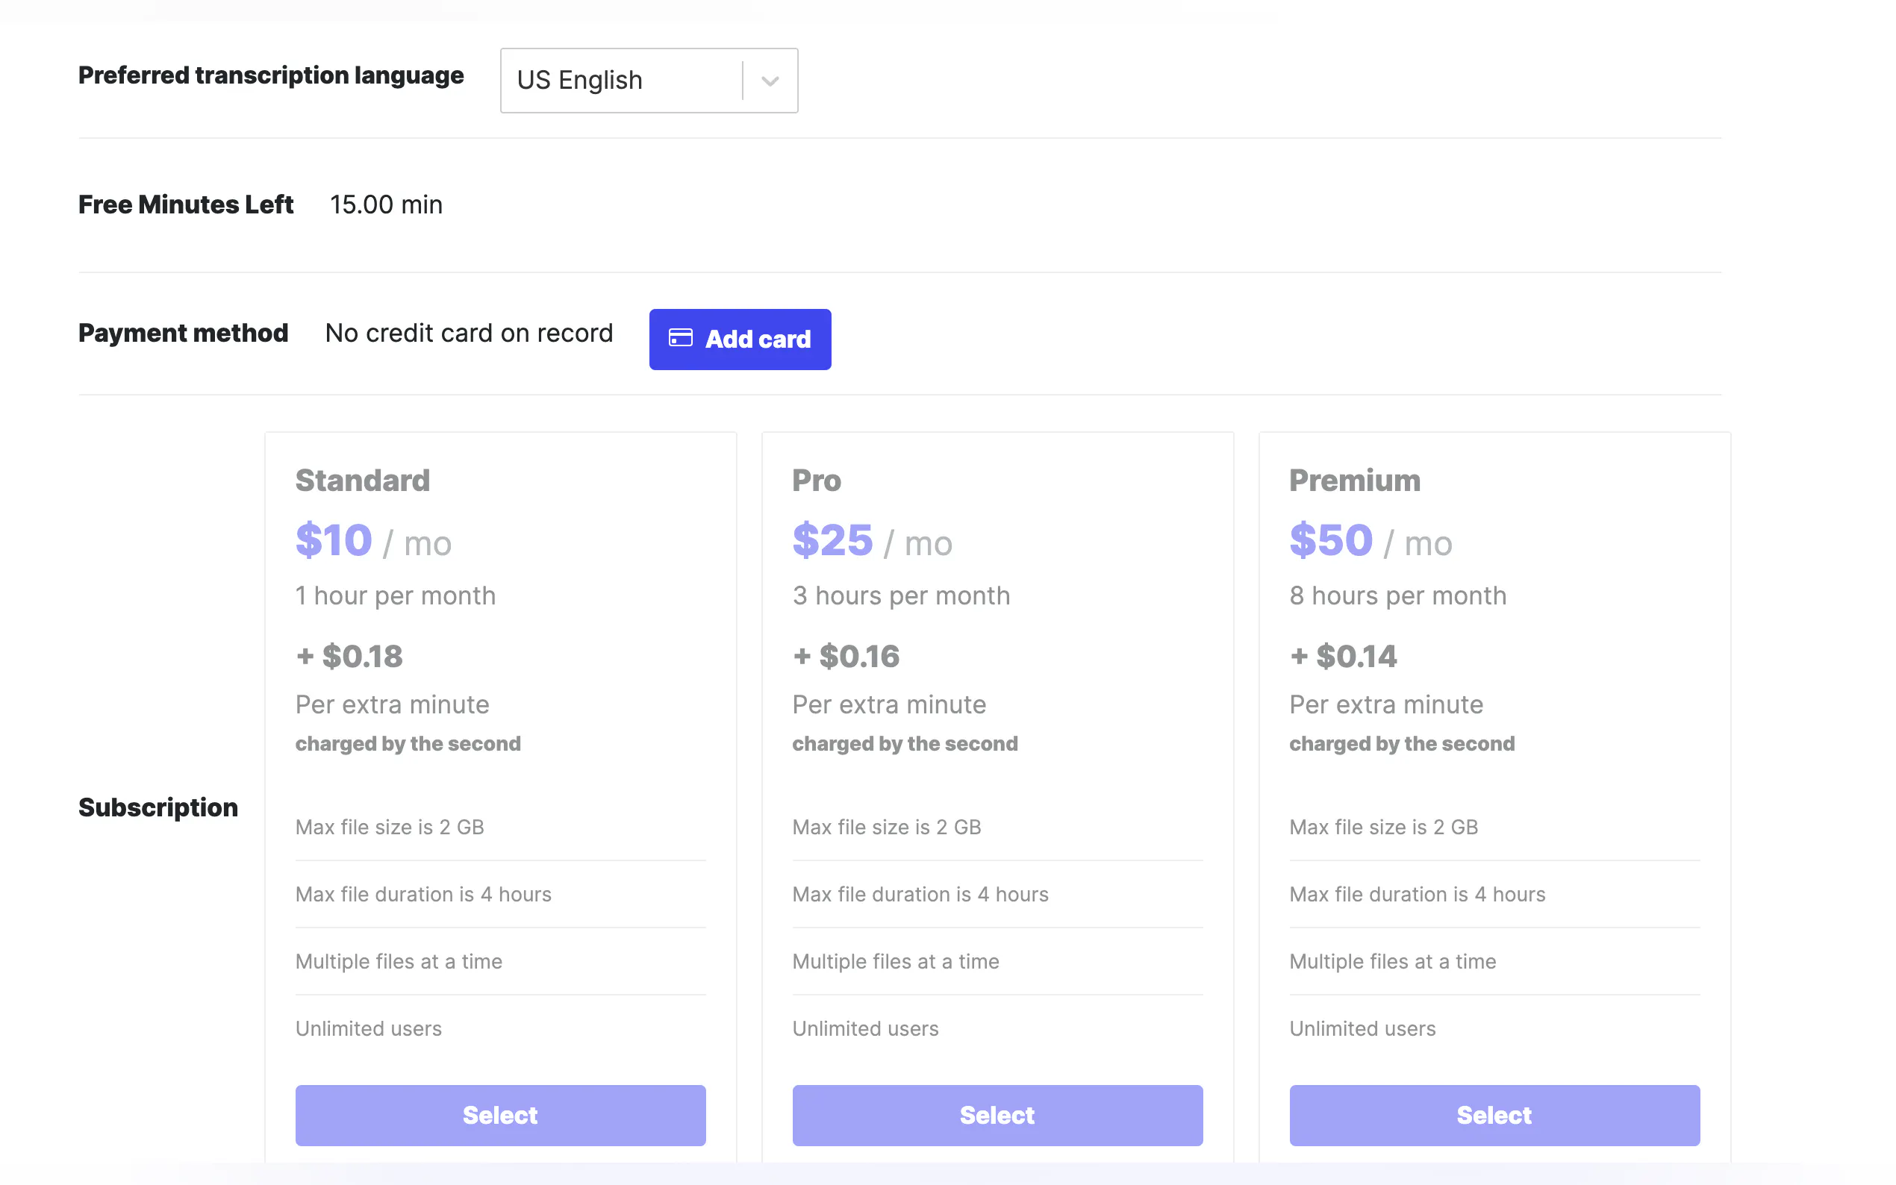Click the '+ $0.18' extra minute rate

(349, 656)
